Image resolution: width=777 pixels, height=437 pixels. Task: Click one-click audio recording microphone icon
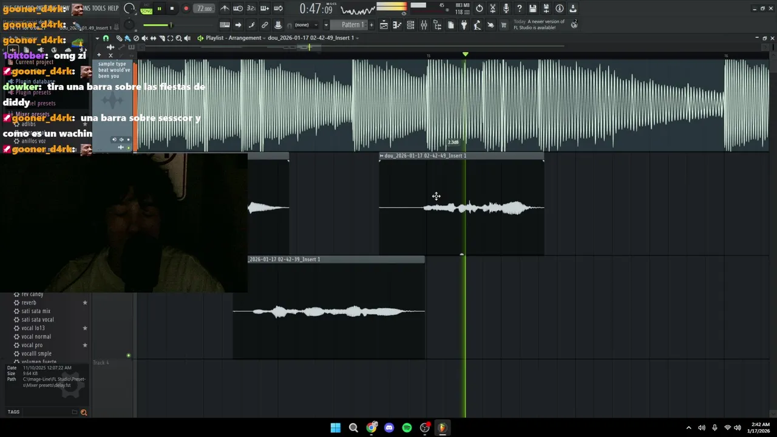coord(506,8)
